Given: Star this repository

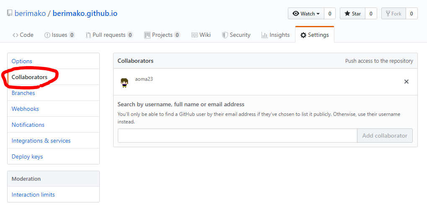Looking at the screenshot, I should (x=353, y=14).
